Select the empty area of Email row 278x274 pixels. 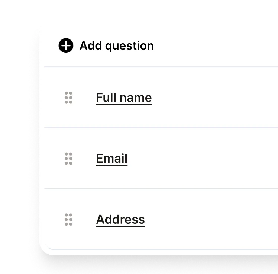click(208, 159)
